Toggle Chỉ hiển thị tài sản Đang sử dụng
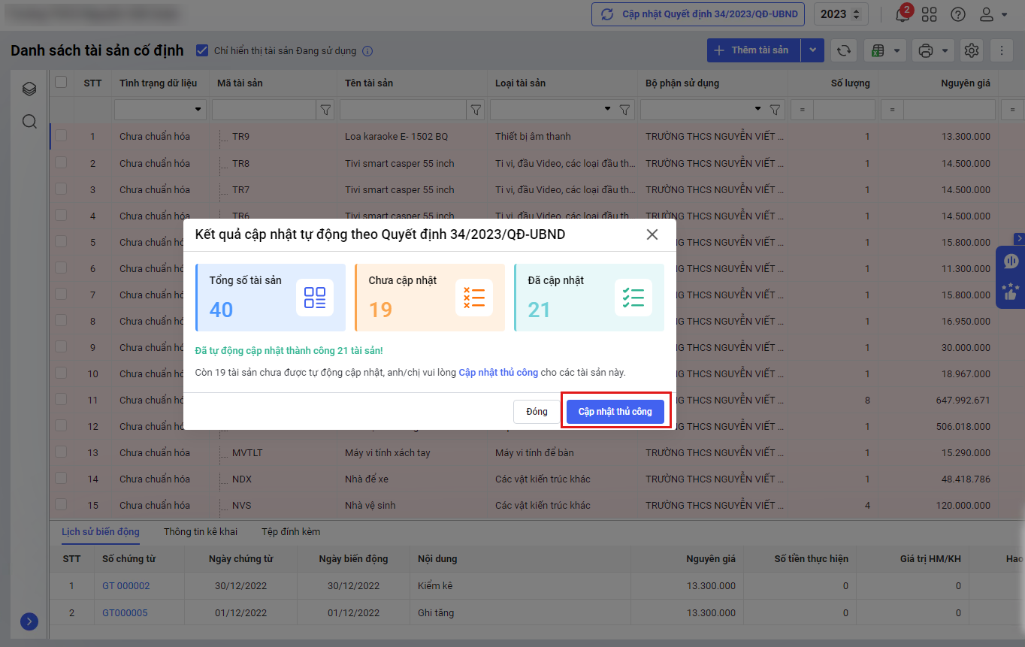The height and width of the screenshot is (647, 1025). pyautogui.click(x=201, y=50)
